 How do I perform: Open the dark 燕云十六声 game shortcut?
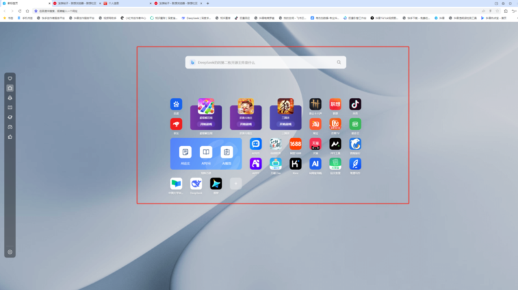315,104
